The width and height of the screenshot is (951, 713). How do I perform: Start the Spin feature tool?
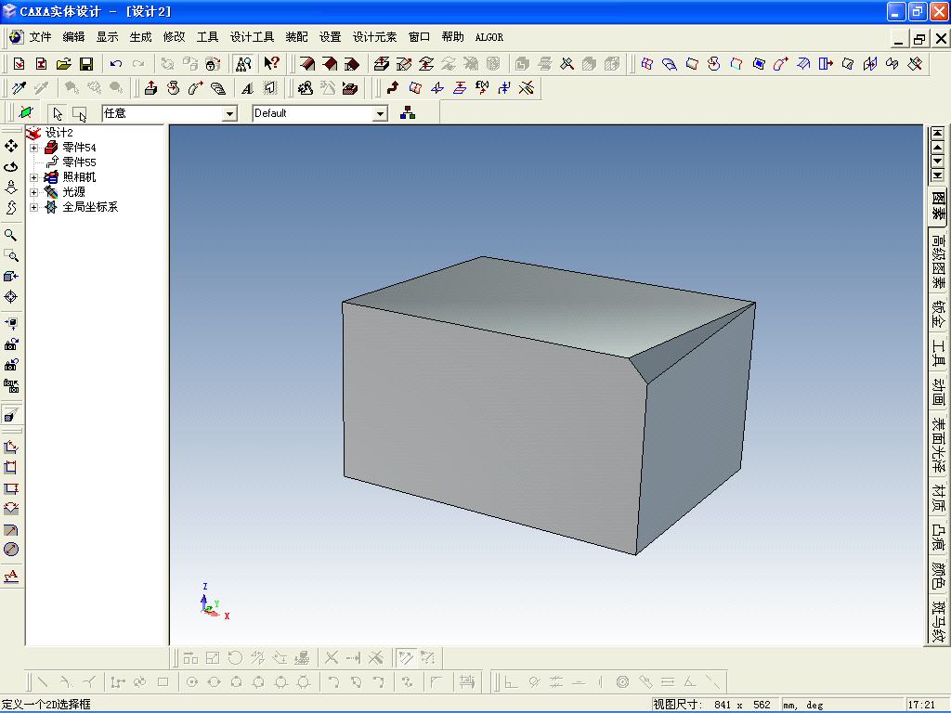coord(174,88)
